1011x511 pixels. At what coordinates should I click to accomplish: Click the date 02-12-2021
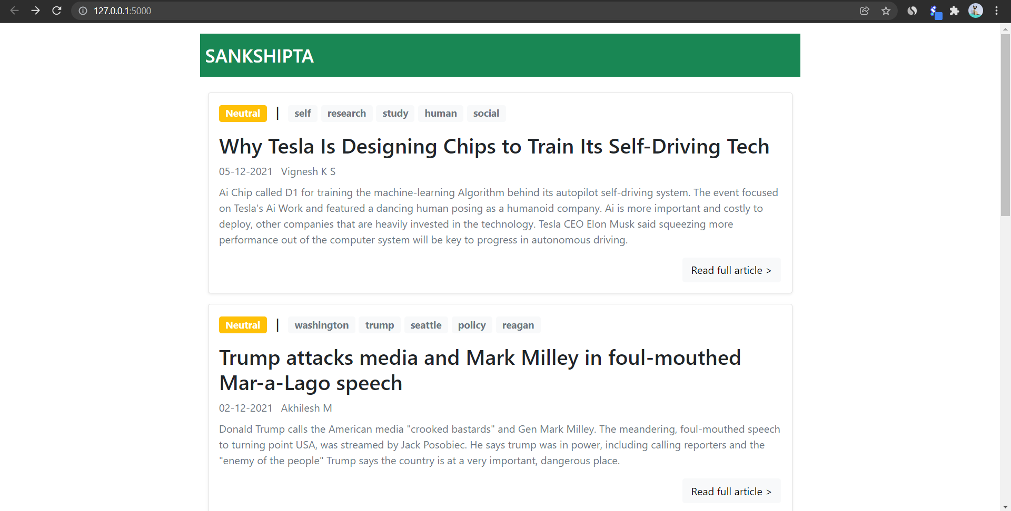click(x=246, y=408)
